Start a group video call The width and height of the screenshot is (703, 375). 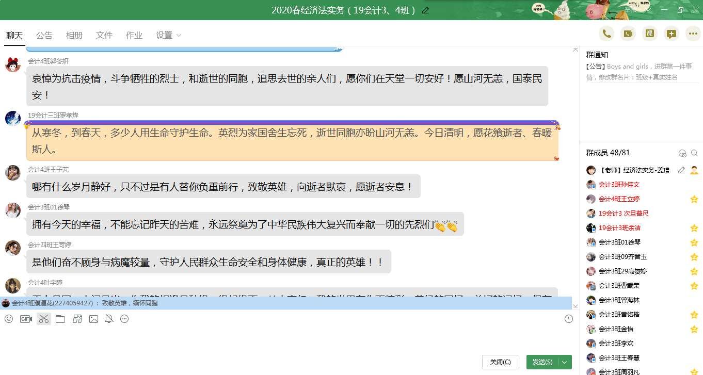[628, 34]
